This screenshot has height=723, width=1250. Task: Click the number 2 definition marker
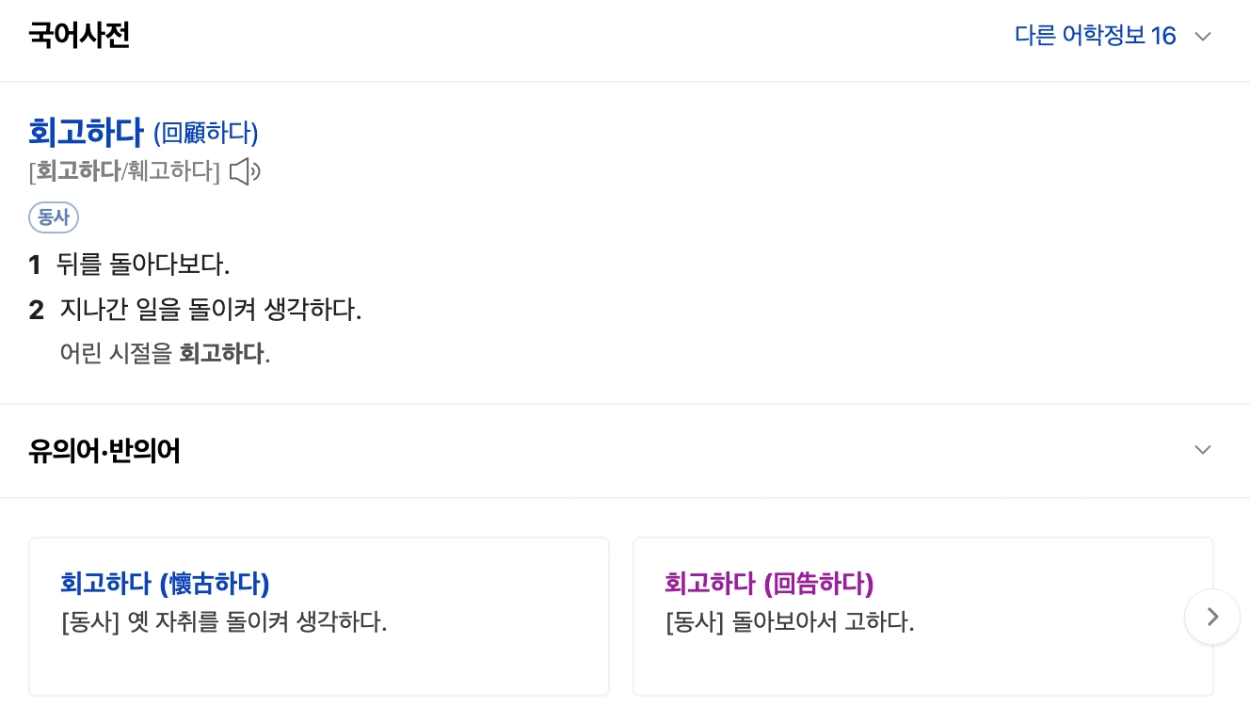[37, 310]
